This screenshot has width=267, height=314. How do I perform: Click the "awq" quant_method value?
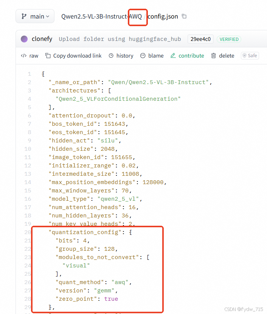point(120,282)
